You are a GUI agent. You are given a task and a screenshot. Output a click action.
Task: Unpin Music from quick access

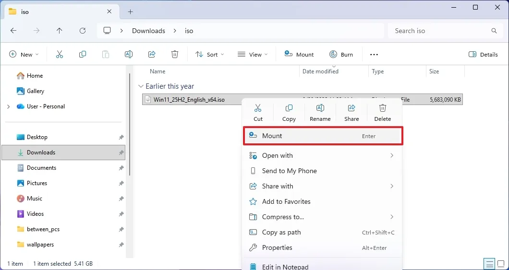[121, 199]
